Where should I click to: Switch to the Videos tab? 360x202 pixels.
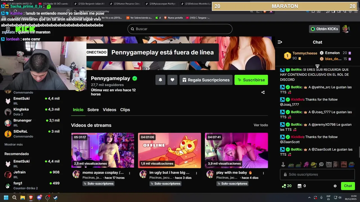click(x=109, y=110)
